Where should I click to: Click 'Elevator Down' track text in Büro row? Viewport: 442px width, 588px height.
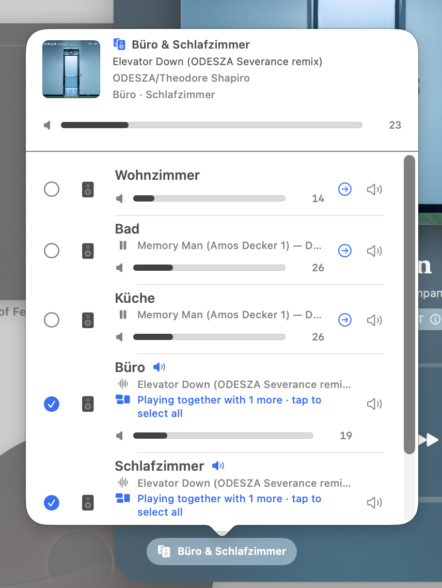click(x=244, y=384)
